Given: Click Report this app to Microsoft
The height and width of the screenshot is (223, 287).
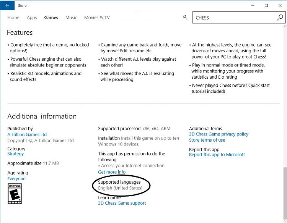Looking at the screenshot, I should coord(217,155).
